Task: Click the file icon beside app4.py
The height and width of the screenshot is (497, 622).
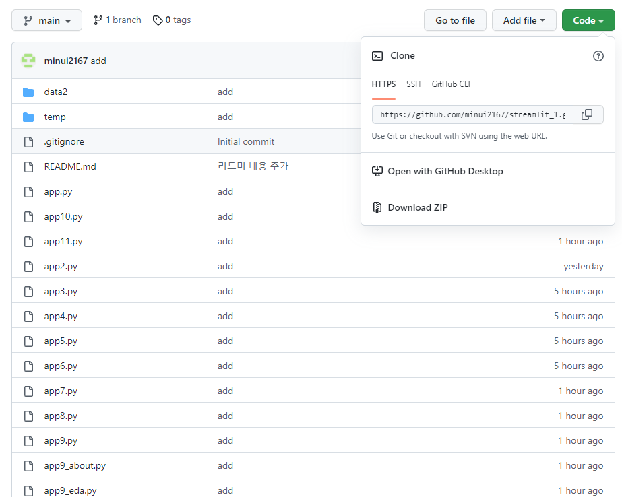Action: (28, 317)
